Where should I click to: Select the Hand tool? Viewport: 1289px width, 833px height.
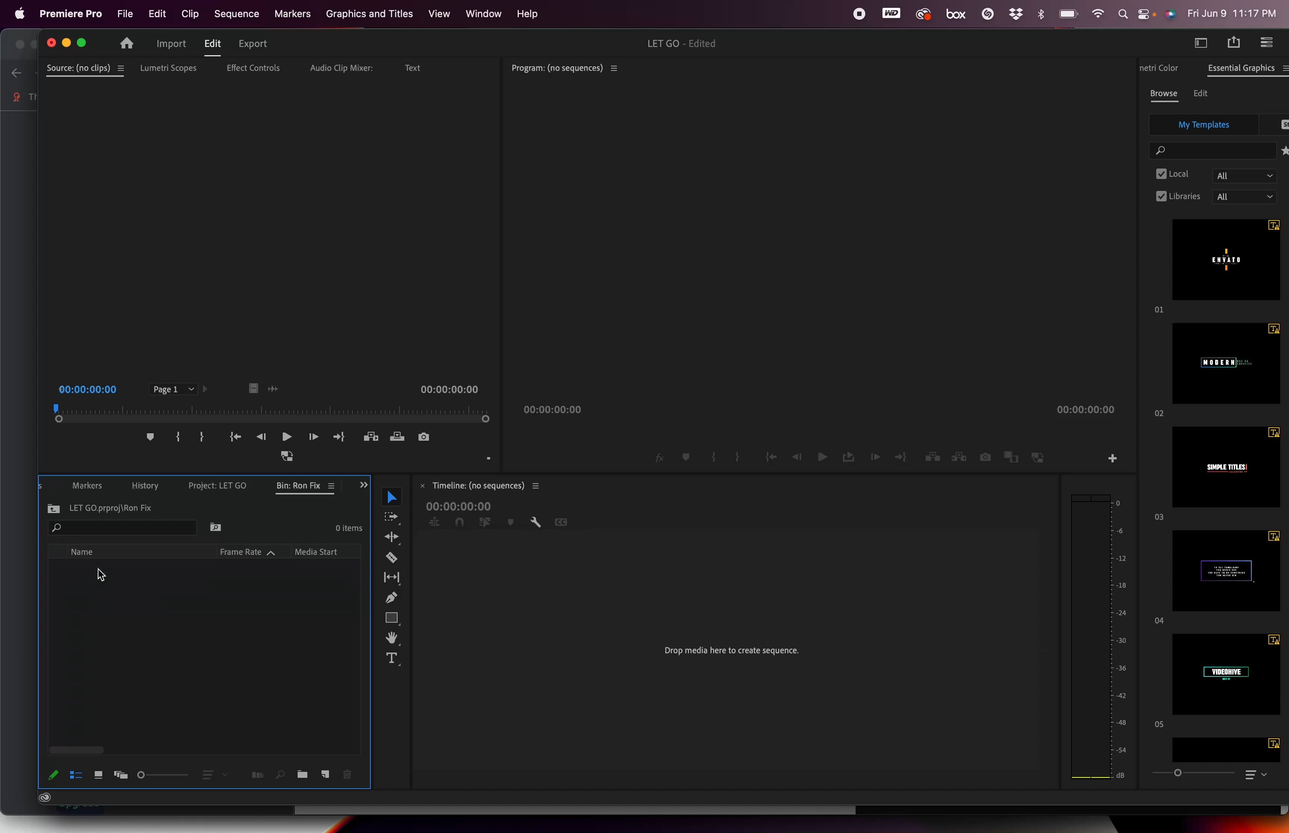click(392, 638)
